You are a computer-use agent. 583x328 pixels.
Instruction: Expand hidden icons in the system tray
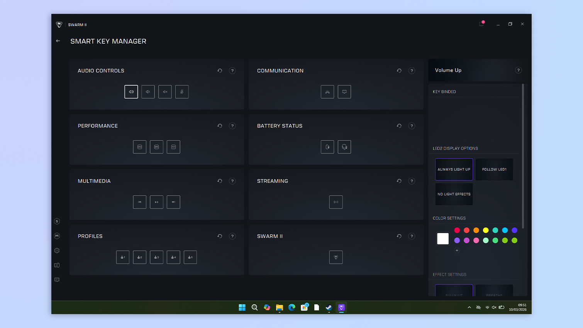pos(469,308)
